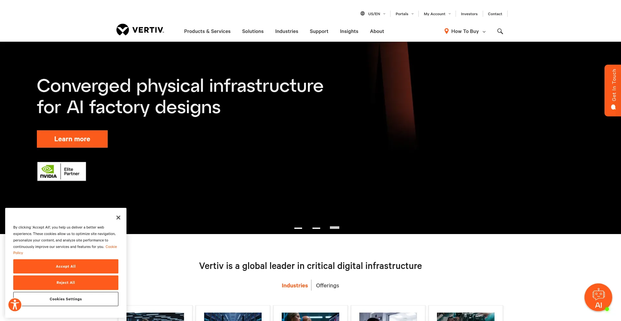Click 'Vertiv is a global leader' heading
Viewport: 621px width, 321px height.
click(310, 266)
